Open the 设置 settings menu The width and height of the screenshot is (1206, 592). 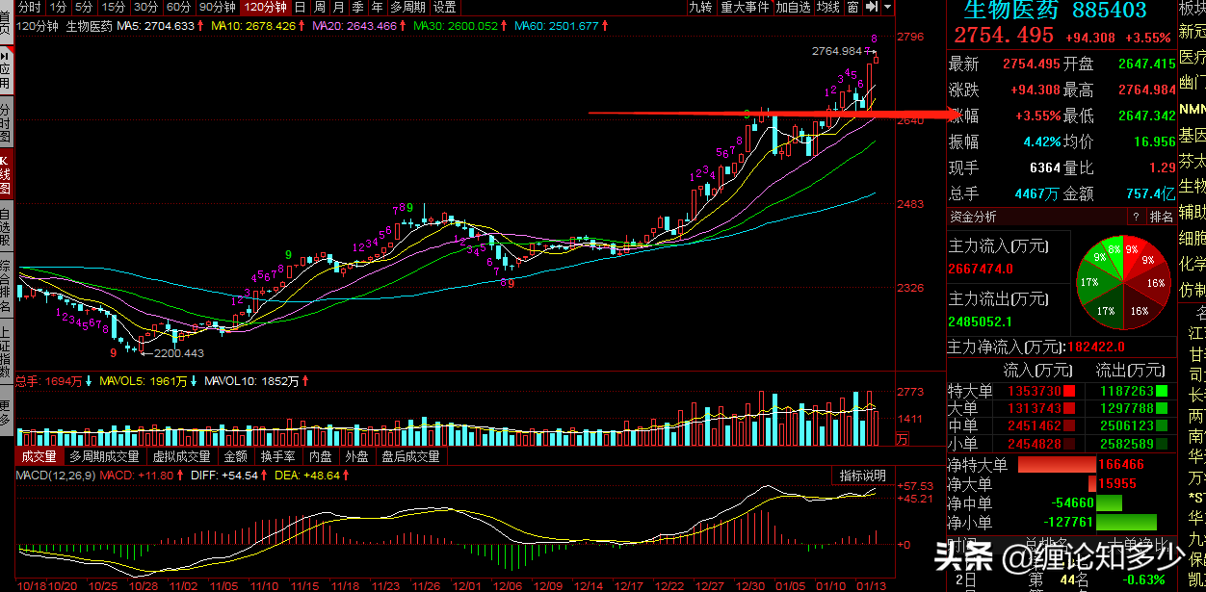tap(444, 7)
